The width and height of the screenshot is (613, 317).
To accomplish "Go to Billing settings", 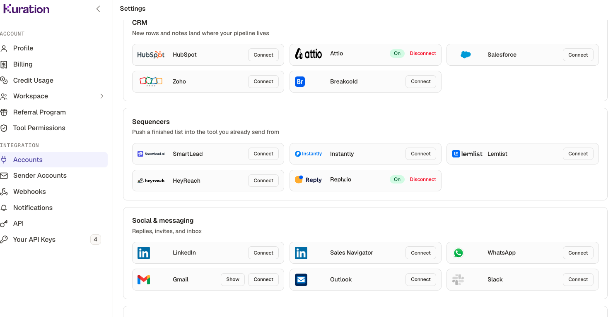I will [23, 64].
